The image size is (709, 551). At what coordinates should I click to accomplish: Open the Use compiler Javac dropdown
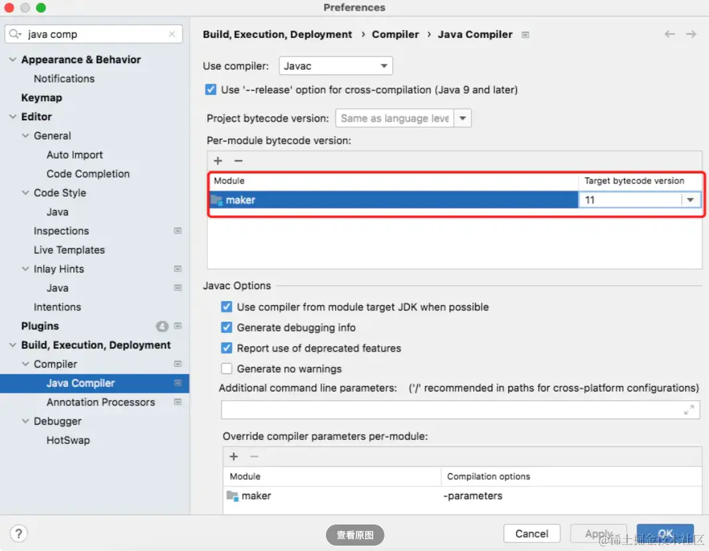pos(336,66)
